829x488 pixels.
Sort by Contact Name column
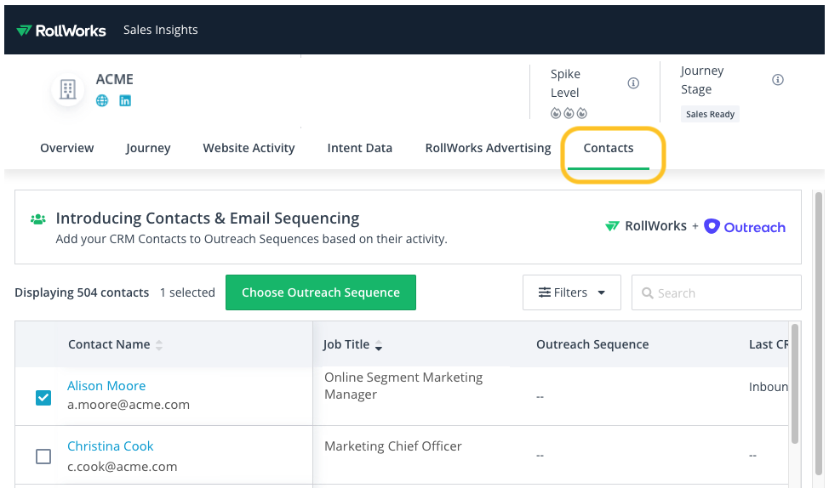tap(159, 345)
